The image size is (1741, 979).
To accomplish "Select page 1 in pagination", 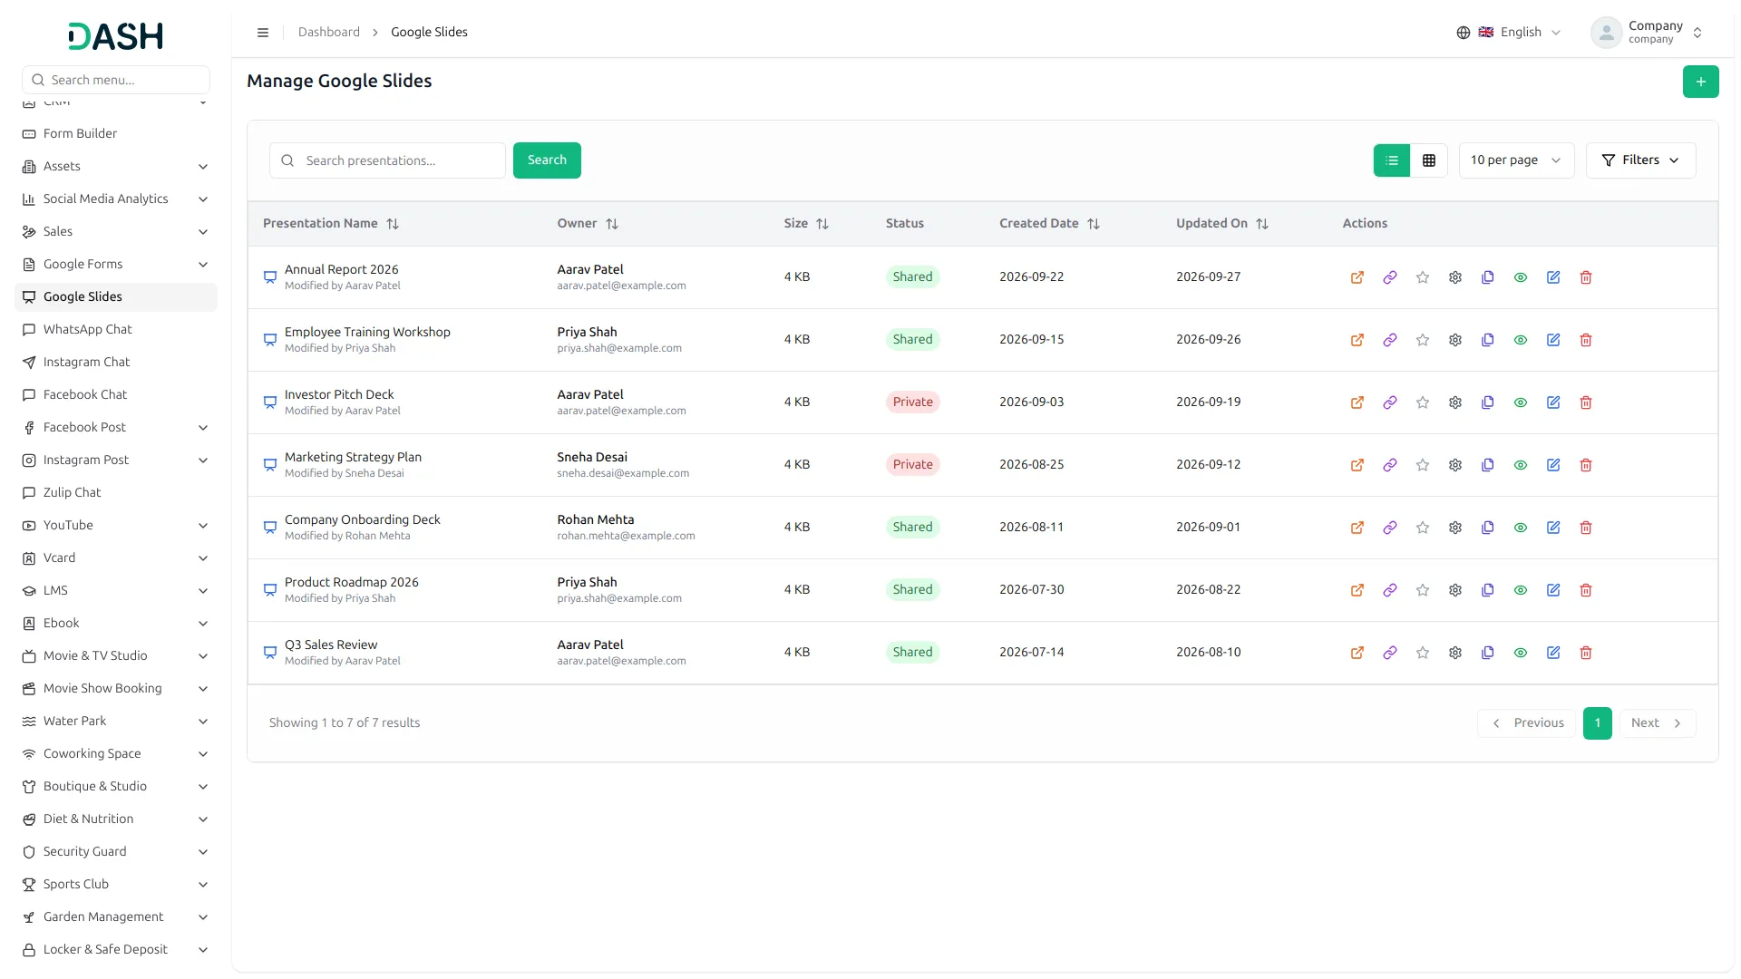I will point(1597,723).
